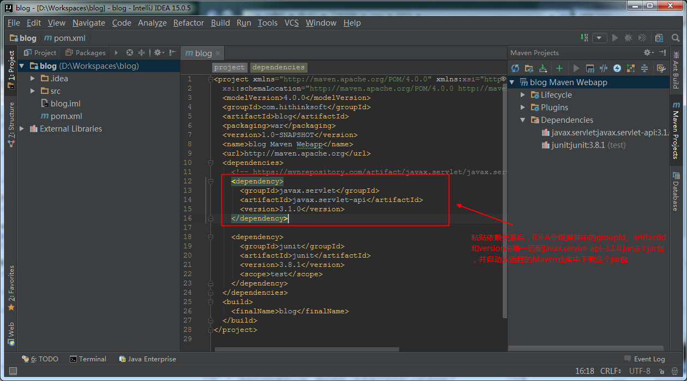Viewport: 687px width, 381px height.
Task: Open the run configuration dropdown
Action: [x=600, y=38]
